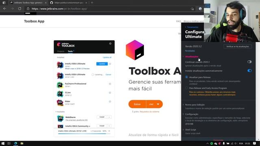Switch to the JetBrains Toolbox App tab
260x146 pixels.
click(28, 3)
